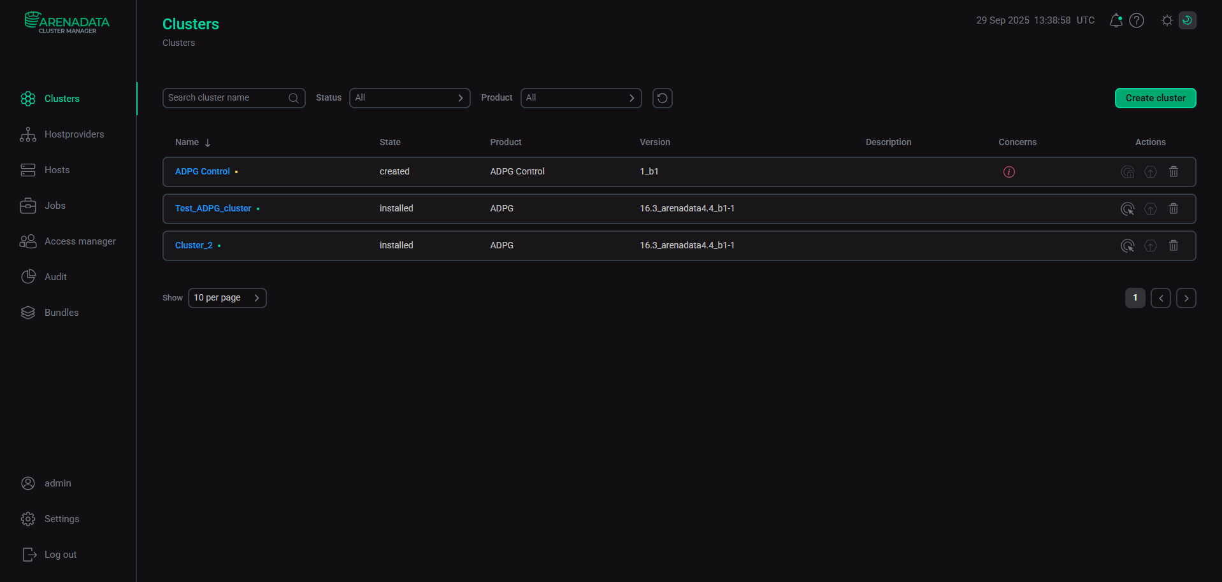Open the notifications bell icon
Viewport: 1222px width, 582px height.
click(x=1116, y=20)
